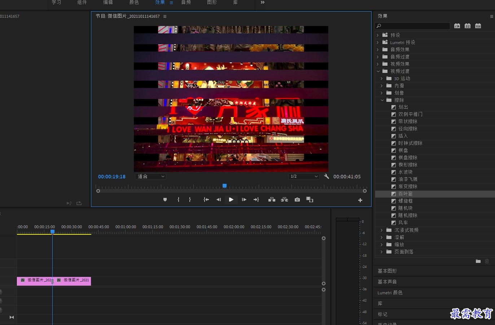Open the 库 panel
495x325 pixels.
pos(380,303)
